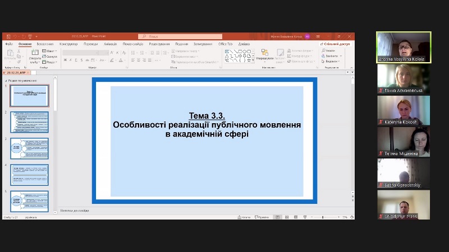Toggle Underline formatting button
Screen dimensions: 449x252
(76, 60)
